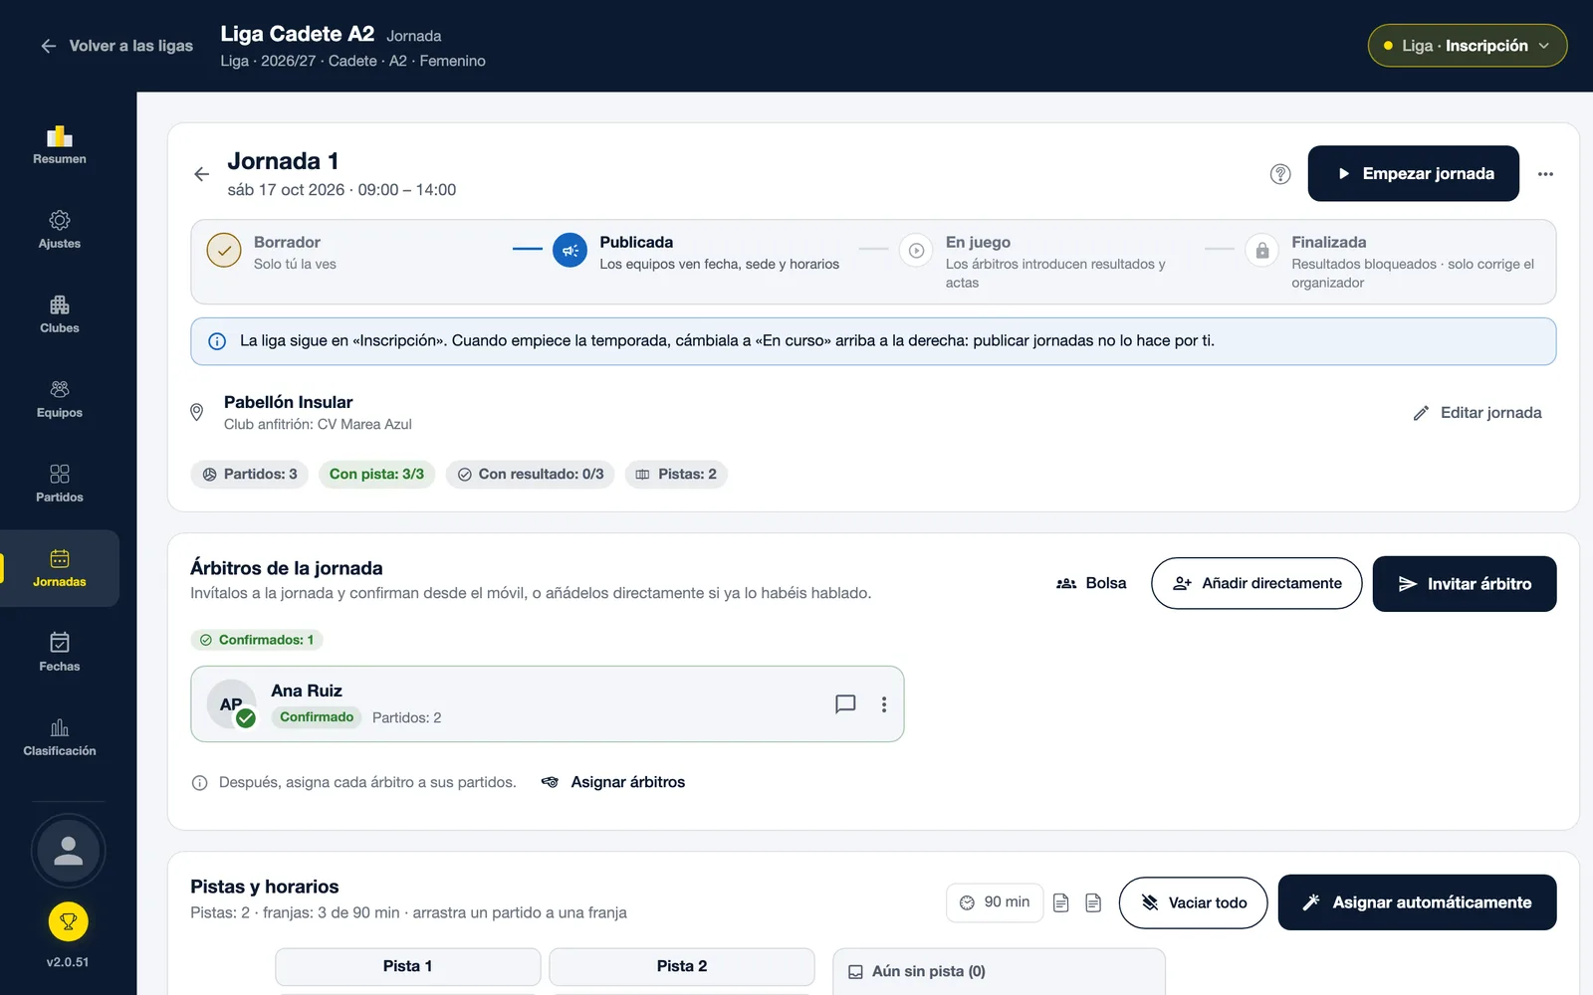Open the 90 min duration selector
1593x995 pixels.
[995, 902]
